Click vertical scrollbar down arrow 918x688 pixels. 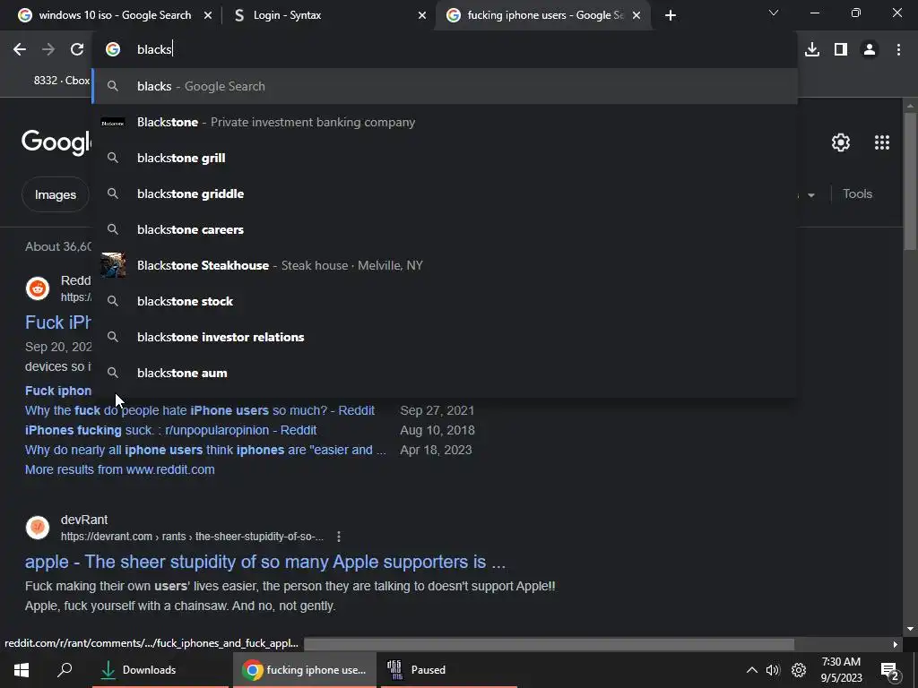pyautogui.click(x=910, y=630)
